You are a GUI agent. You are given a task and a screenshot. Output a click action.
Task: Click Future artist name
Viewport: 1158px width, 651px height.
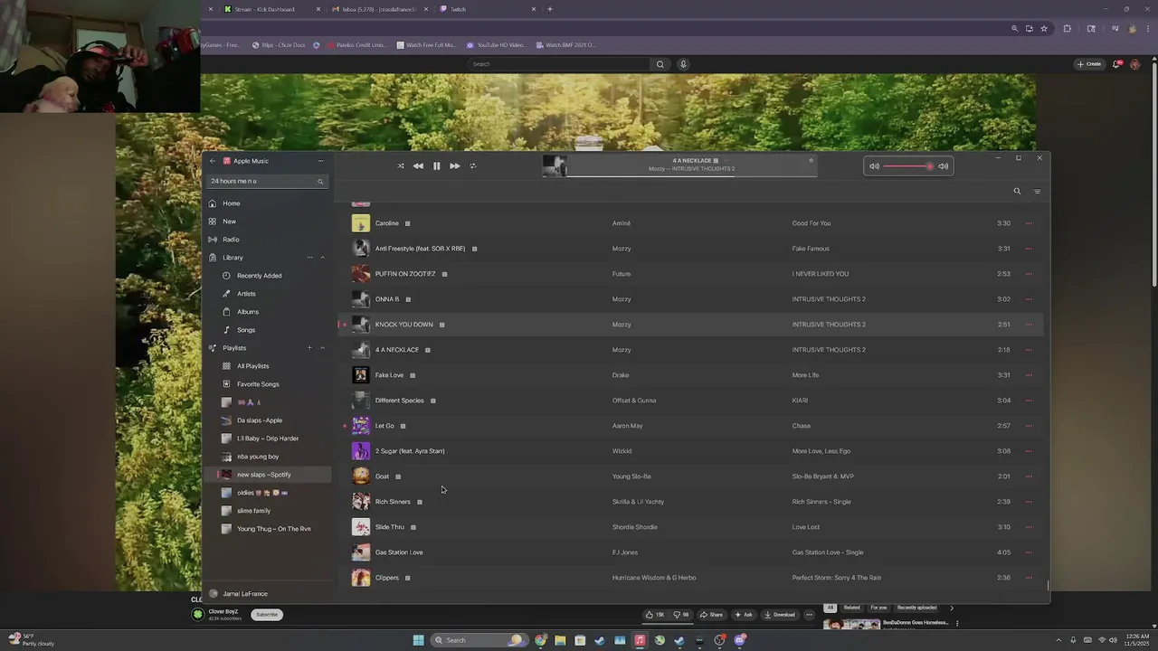622,274
